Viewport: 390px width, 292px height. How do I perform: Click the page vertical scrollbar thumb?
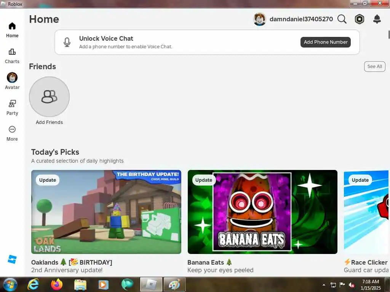[x=389, y=35]
